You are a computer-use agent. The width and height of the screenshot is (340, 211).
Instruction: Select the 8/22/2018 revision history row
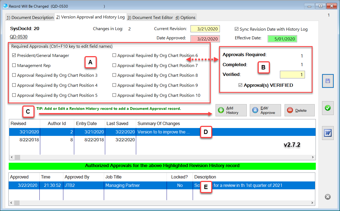[82, 140]
